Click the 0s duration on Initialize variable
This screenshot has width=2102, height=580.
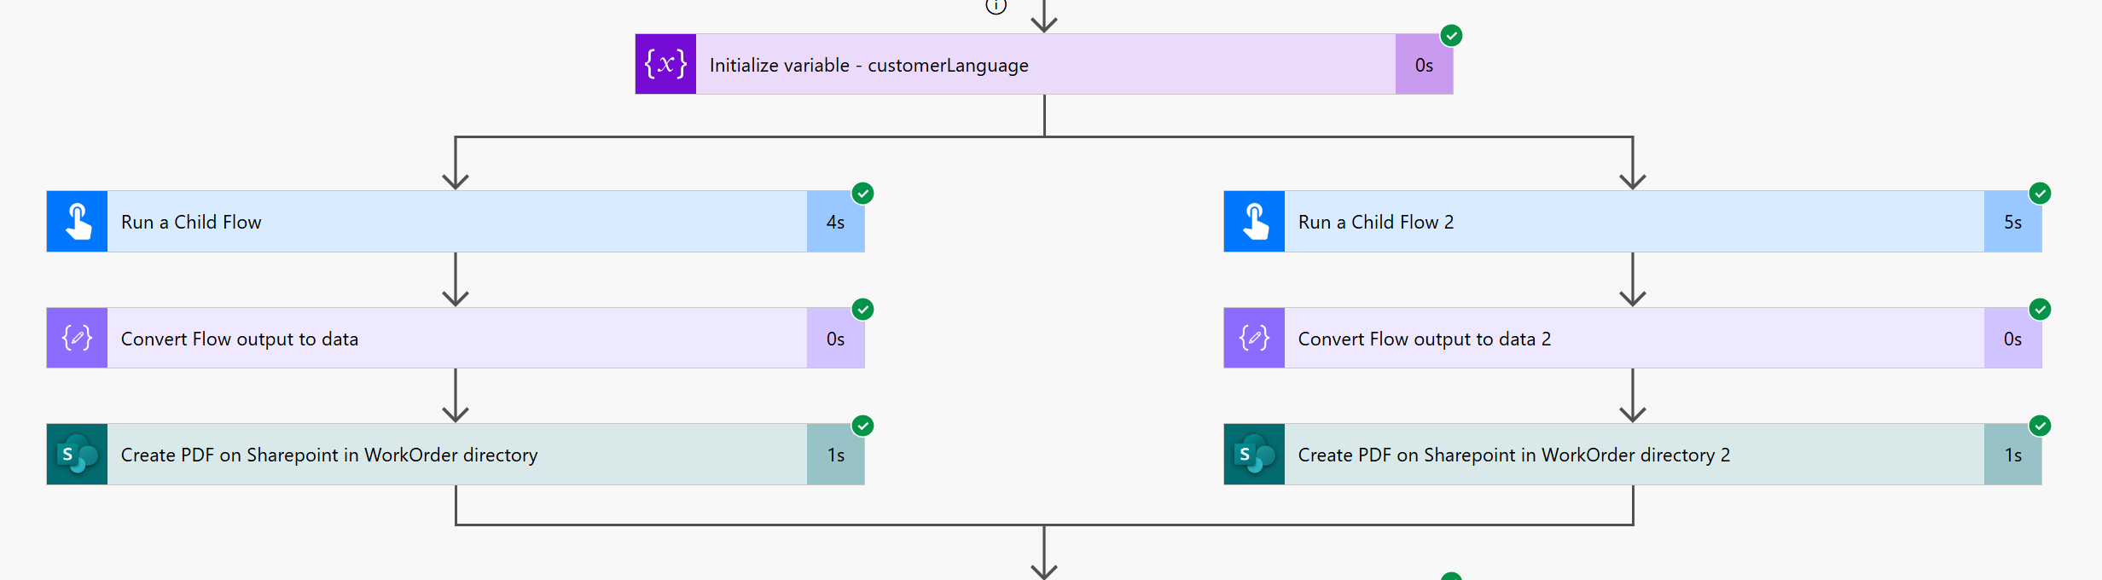[1424, 65]
